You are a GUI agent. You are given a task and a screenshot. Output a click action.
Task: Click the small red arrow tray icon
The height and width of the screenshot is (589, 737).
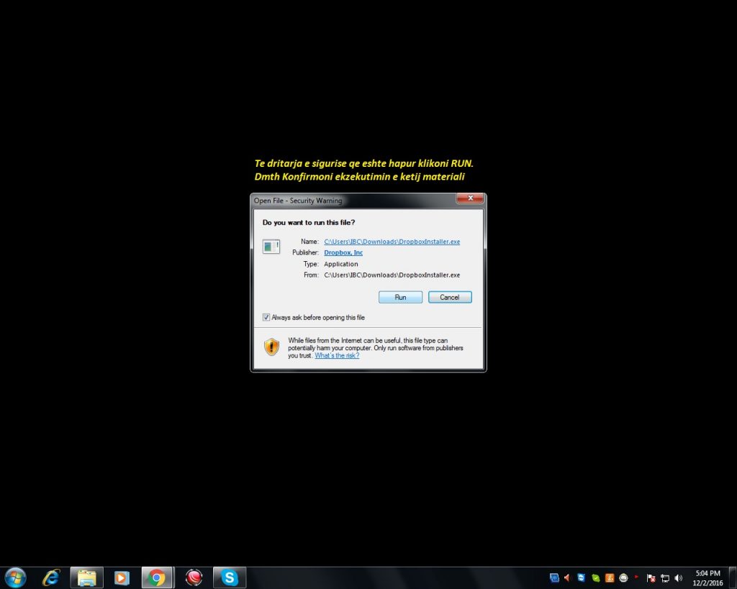pyautogui.click(x=637, y=577)
